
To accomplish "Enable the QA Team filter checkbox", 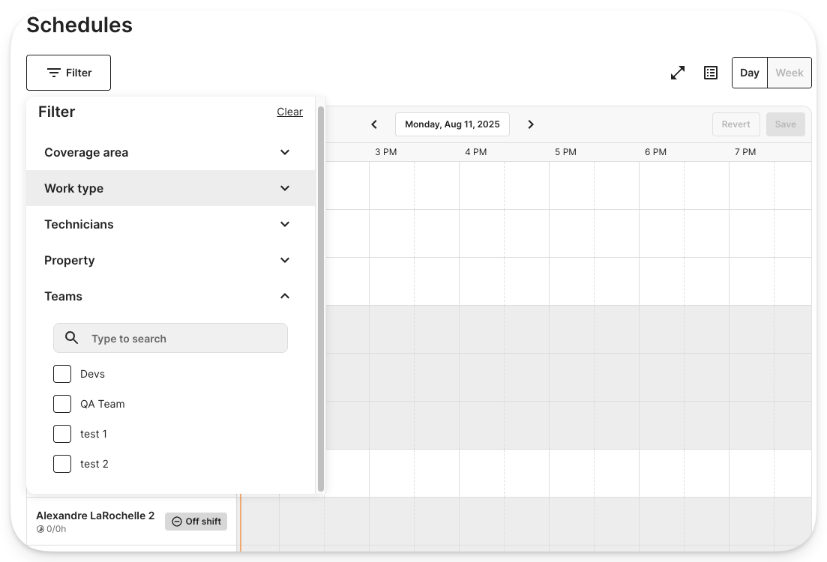I will 61,403.
